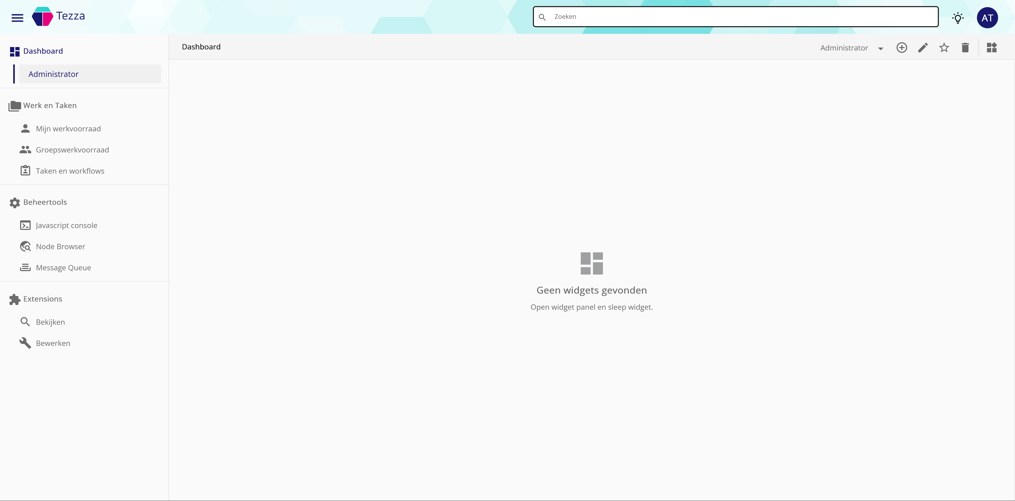Open the Beheertools section
The image size is (1015, 501).
click(45, 202)
